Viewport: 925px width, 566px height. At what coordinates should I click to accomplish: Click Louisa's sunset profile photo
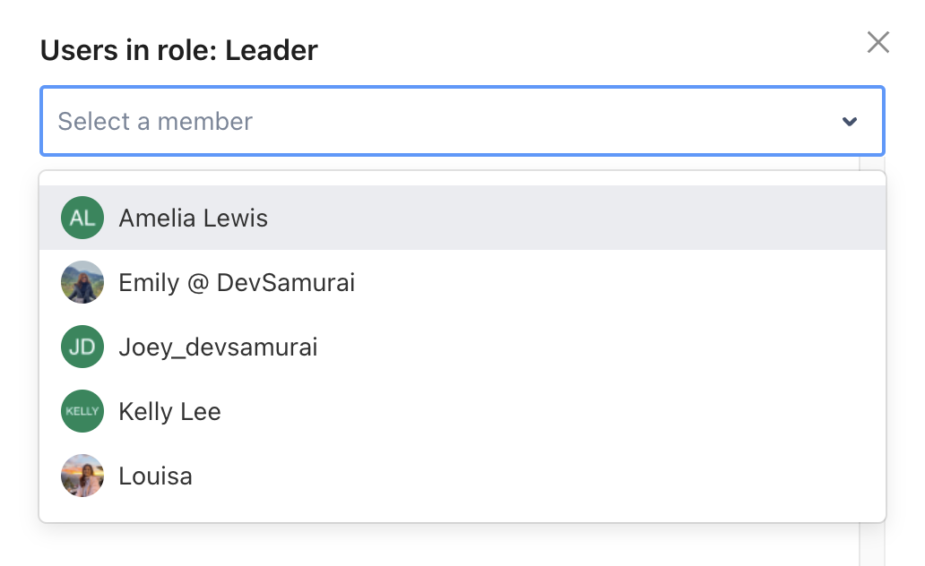click(x=82, y=476)
